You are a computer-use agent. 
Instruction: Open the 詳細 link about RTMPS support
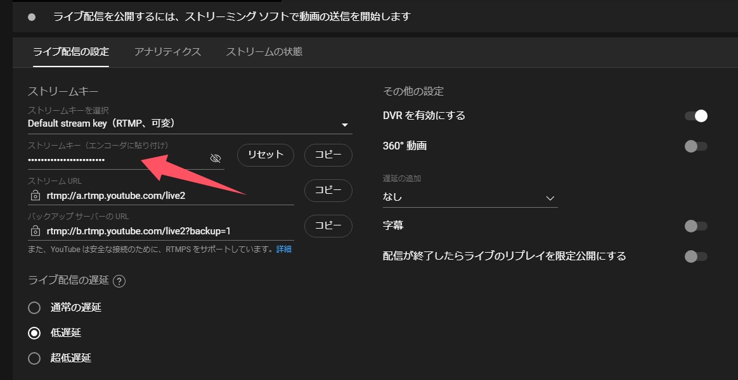click(283, 249)
